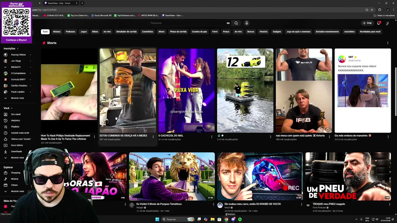Click the Windows taskbar Pesquisar search box

[x=178, y=219]
